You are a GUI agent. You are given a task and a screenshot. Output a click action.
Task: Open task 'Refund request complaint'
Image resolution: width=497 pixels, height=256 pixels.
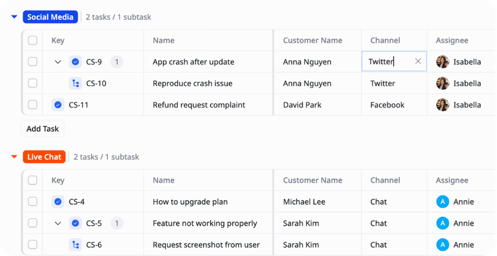[199, 105]
